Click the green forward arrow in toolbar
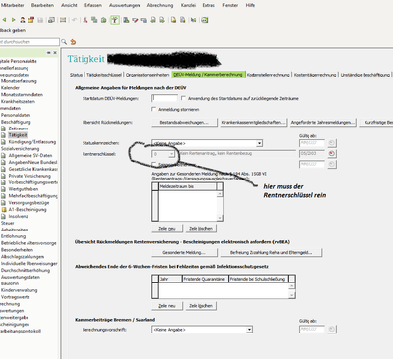393x359 pixels. click(x=13, y=20)
